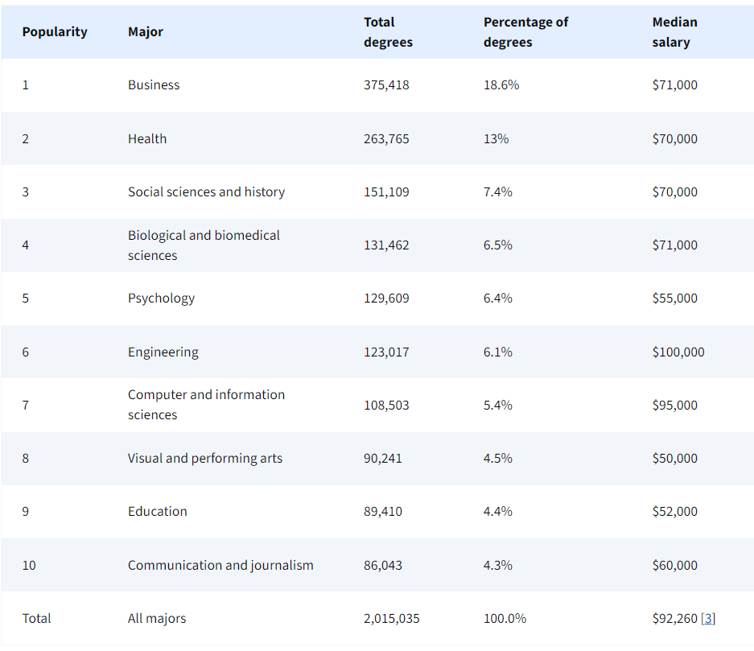Viewport: 754px width, 651px height.
Task: Click Social sciences and history cell
Action: (x=206, y=192)
